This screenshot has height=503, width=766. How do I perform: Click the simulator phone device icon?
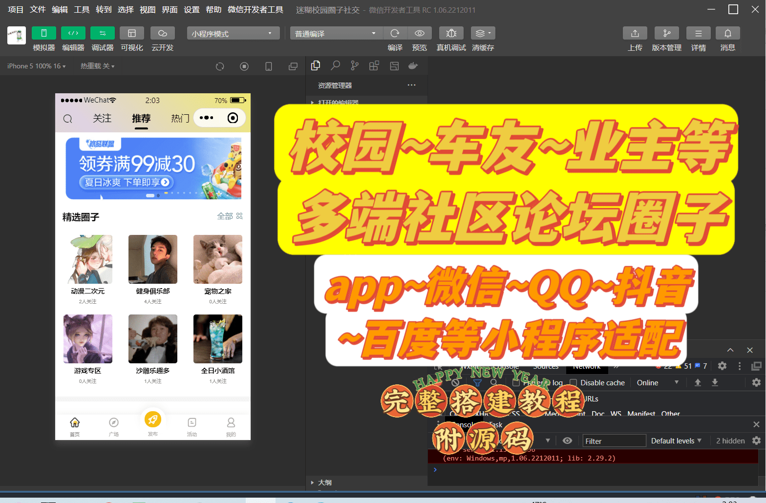click(x=269, y=66)
